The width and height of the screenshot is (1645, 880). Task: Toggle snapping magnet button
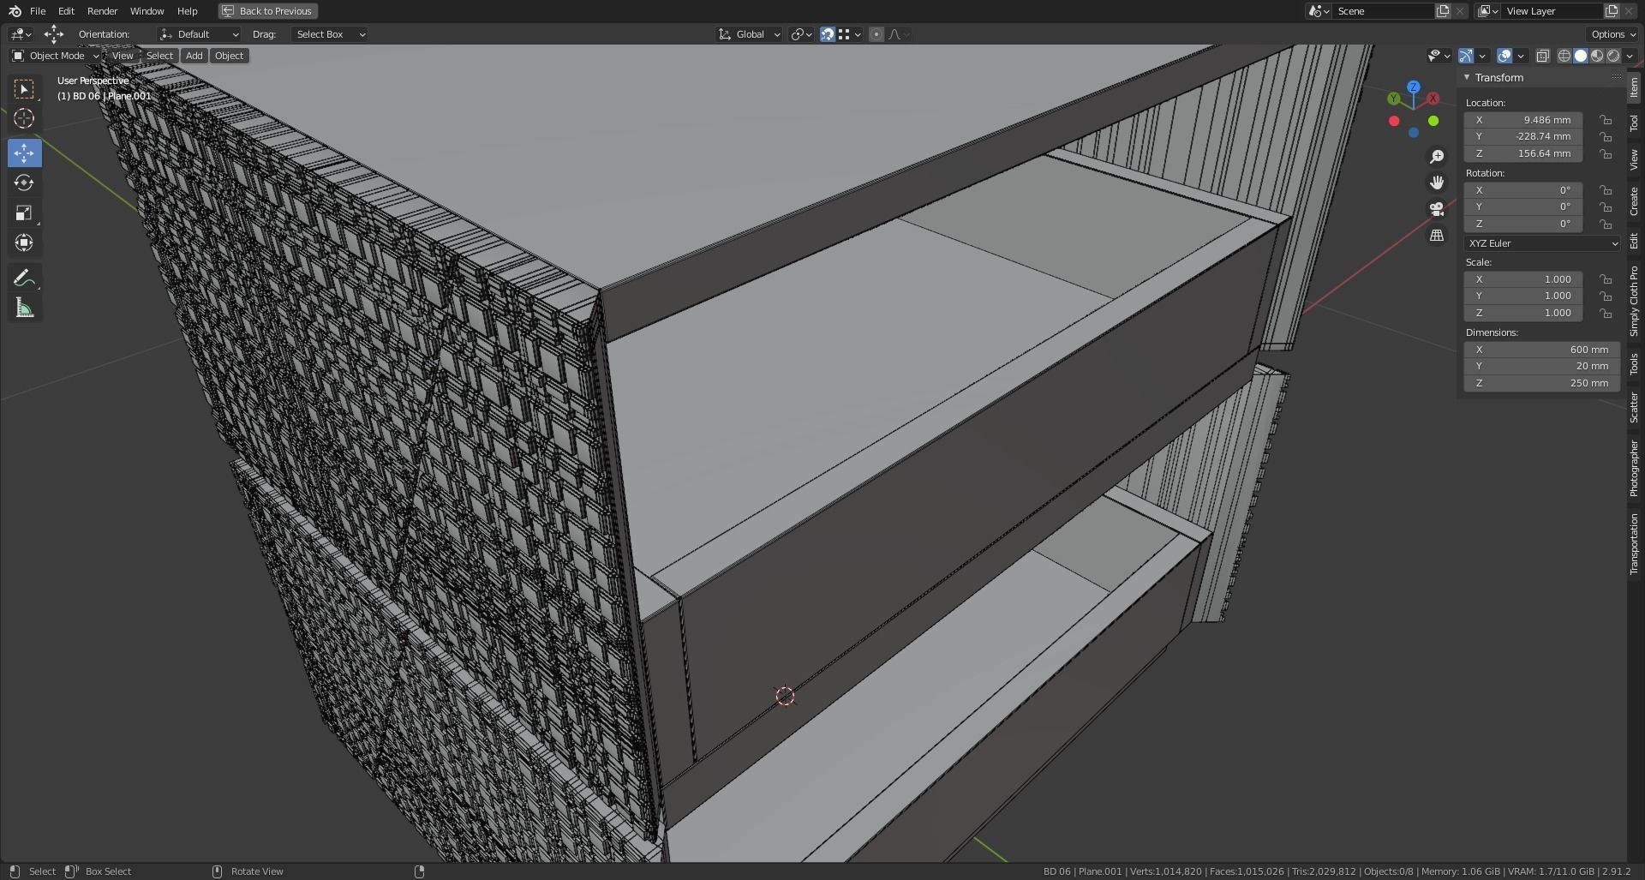click(827, 34)
